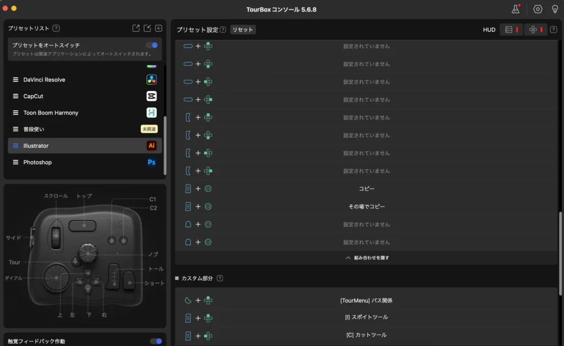Click the Illustrator Ai icon in preset list

pos(151,145)
